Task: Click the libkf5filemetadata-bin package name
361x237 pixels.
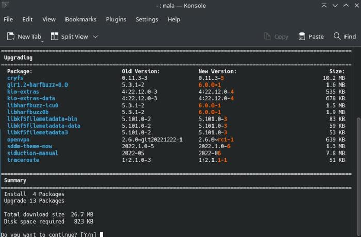Action: pos(42,119)
